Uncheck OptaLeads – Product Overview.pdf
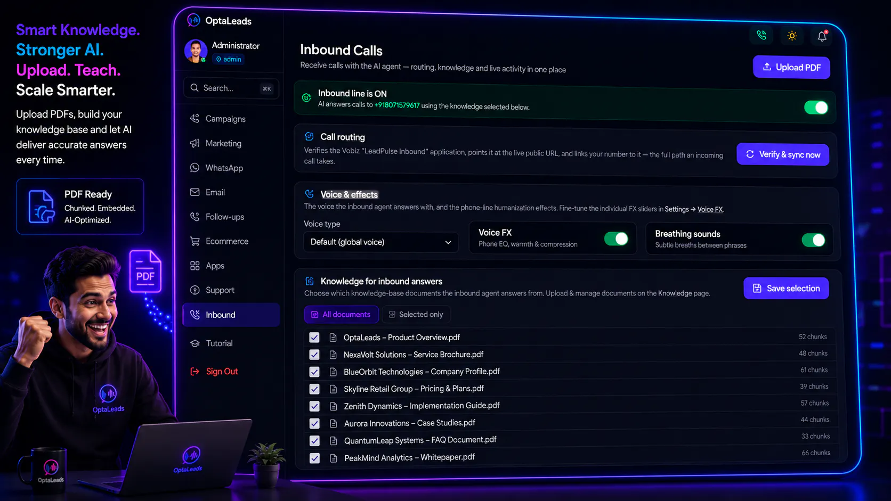Screen dimensions: 891x501 point(314,337)
